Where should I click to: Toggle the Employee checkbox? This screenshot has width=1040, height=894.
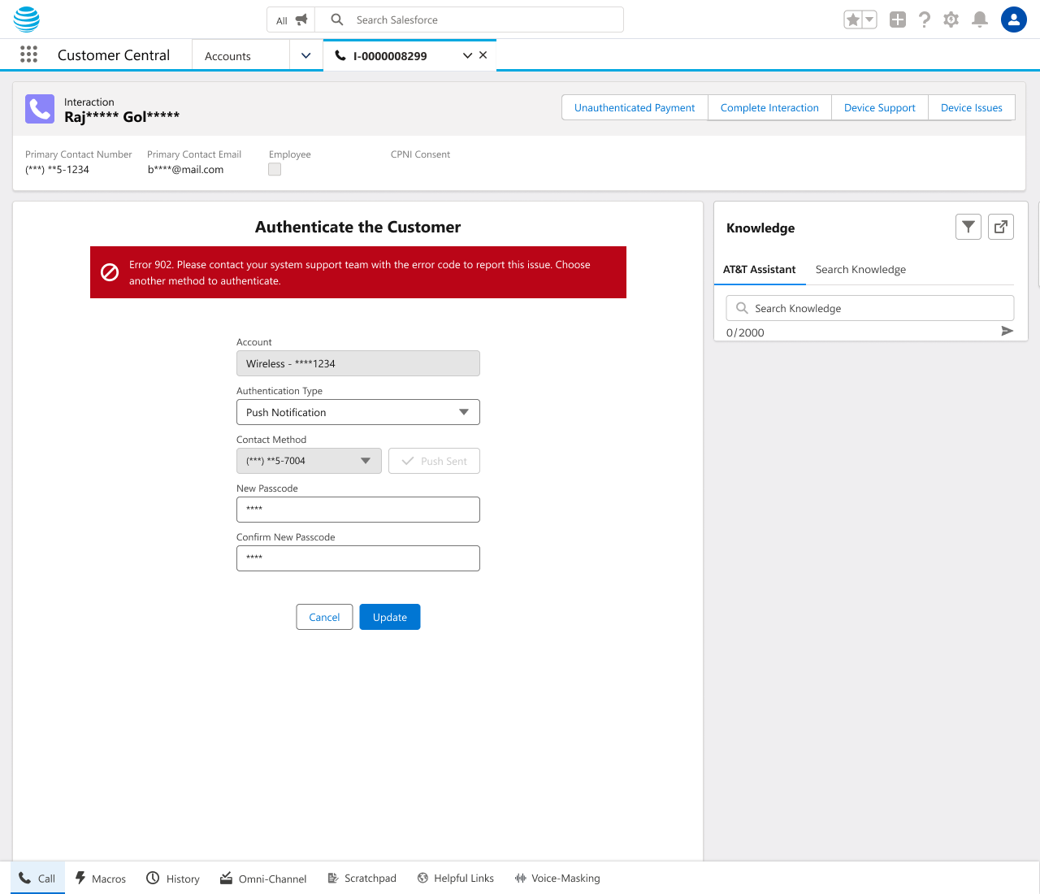pos(275,169)
